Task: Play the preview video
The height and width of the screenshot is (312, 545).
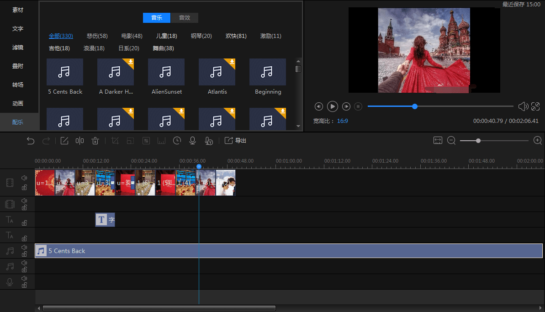Action: pyautogui.click(x=332, y=106)
